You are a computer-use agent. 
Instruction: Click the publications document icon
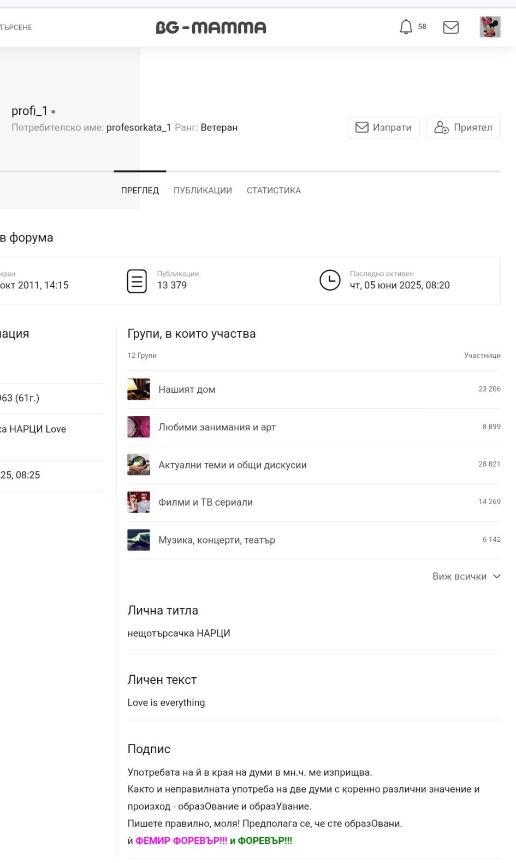tap(137, 281)
